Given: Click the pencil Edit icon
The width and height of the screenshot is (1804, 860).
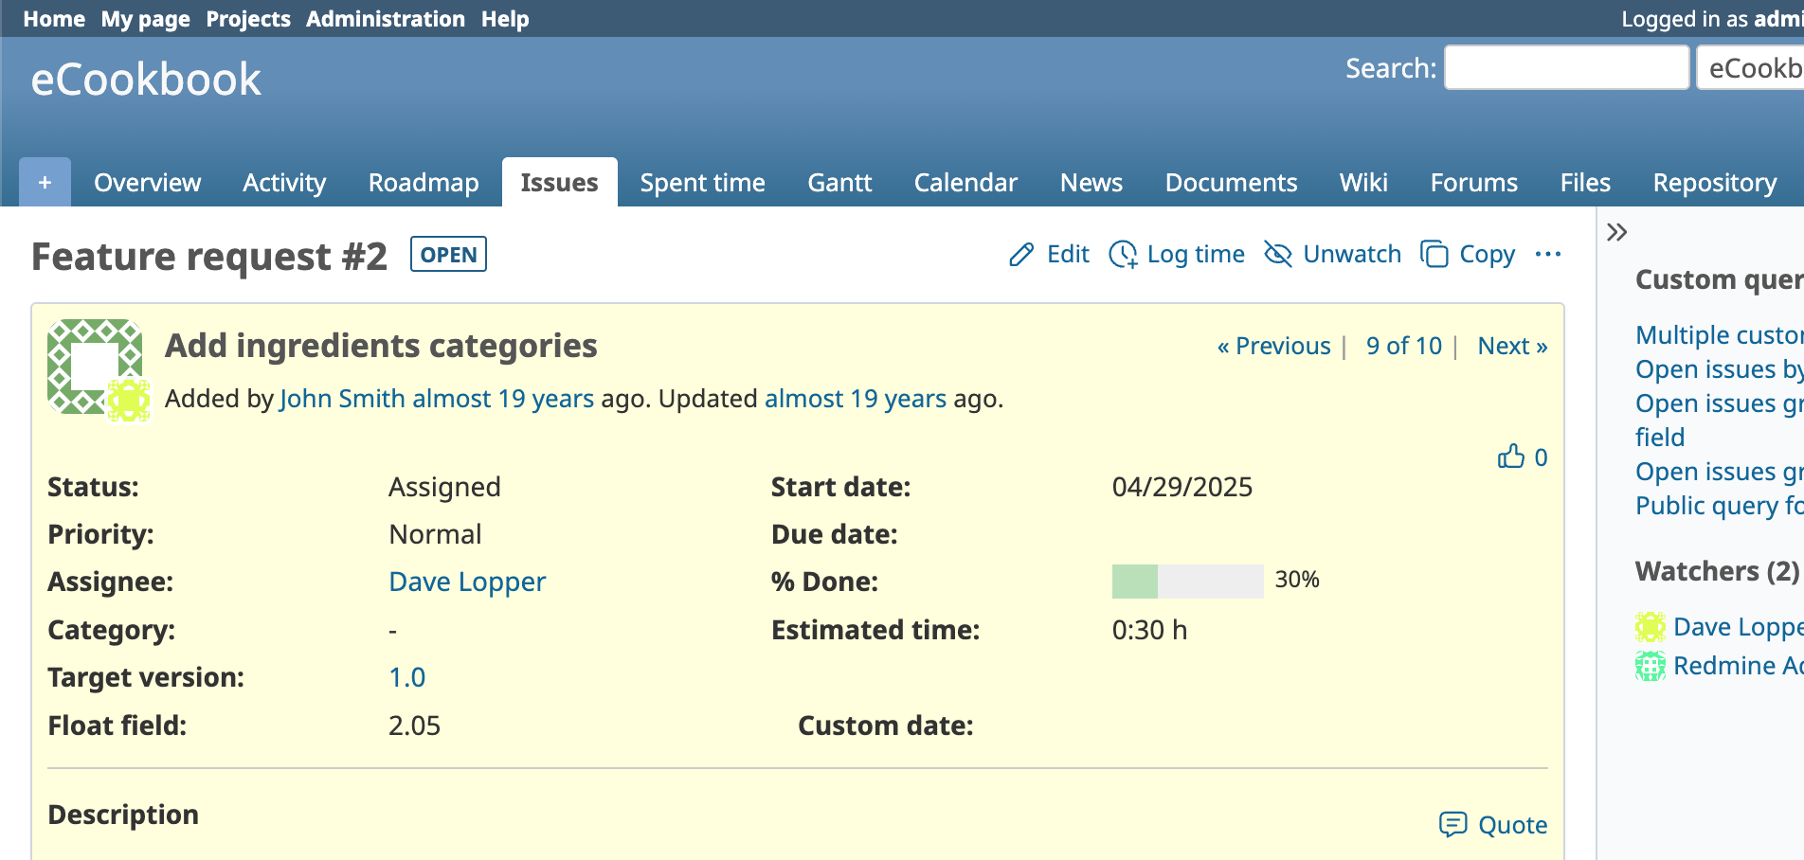Looking at the screenshot, I should (x=1021, y=255).
